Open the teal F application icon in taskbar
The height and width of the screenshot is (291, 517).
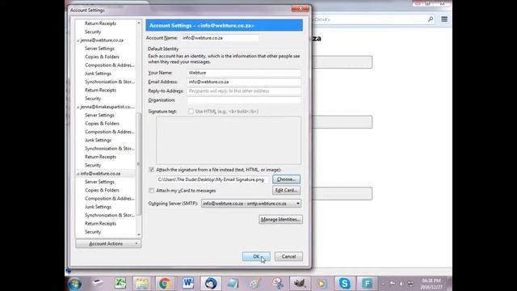click(367, 284)
